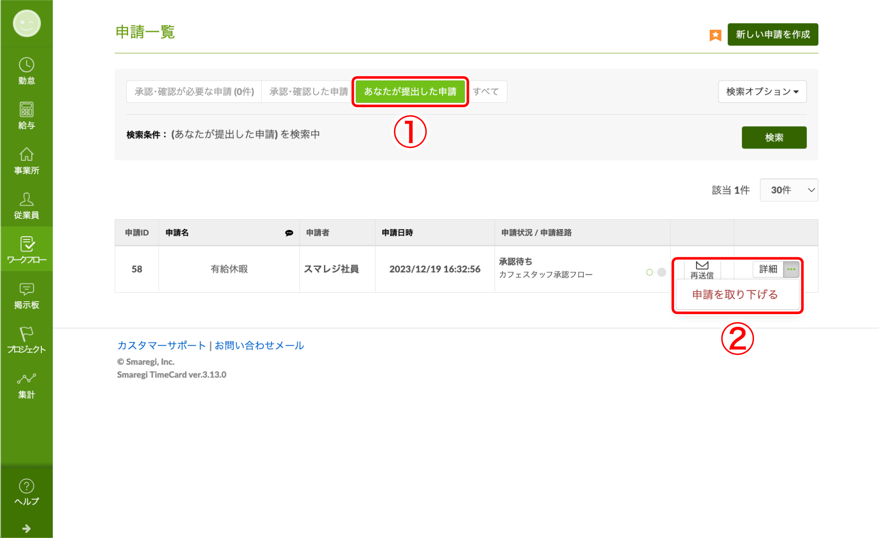Viewport: 879px width, 538px height.
Task: Click the orange star favorite icon
Action: (715, 35)
